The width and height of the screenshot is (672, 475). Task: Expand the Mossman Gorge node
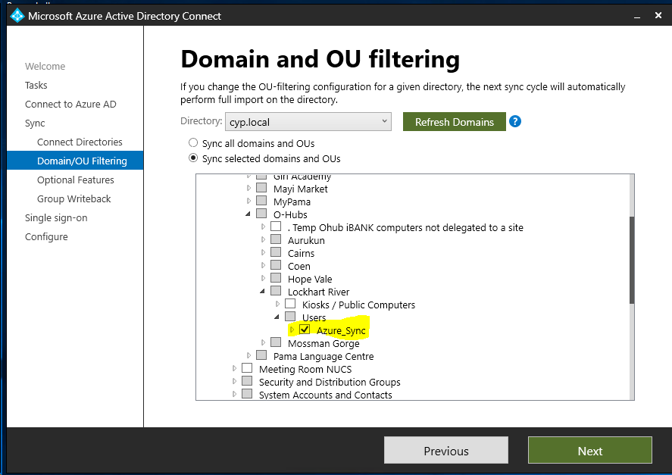263,342
